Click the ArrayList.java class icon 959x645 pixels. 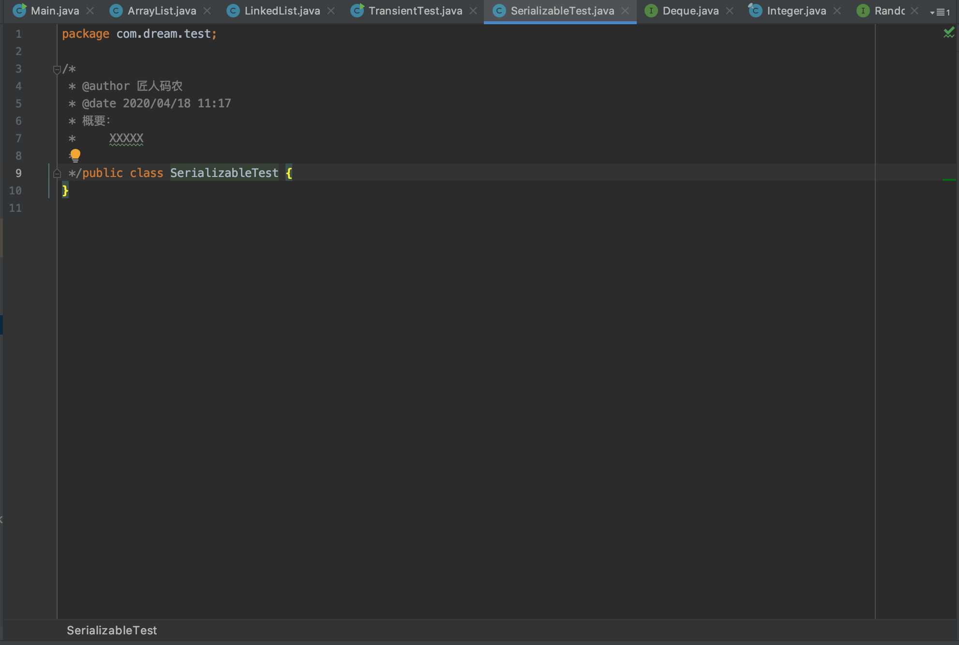[x=116, y=11]
